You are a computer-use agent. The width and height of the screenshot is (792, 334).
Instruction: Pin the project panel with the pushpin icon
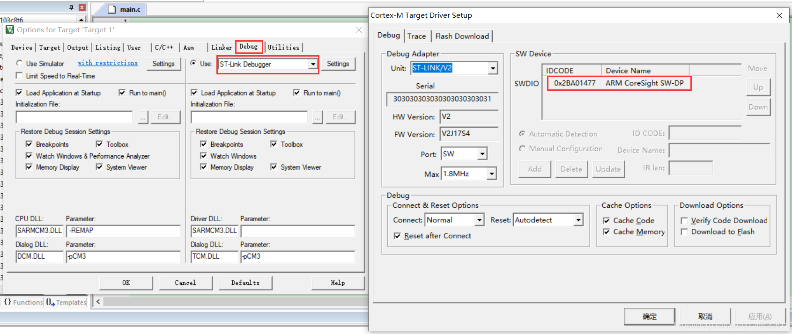[x=71, y=7]
